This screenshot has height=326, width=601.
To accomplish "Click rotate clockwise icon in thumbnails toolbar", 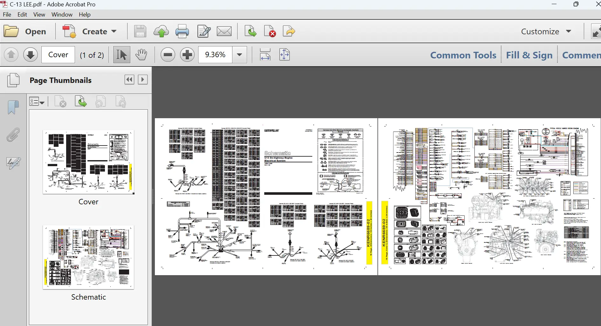I will point(121,102).
